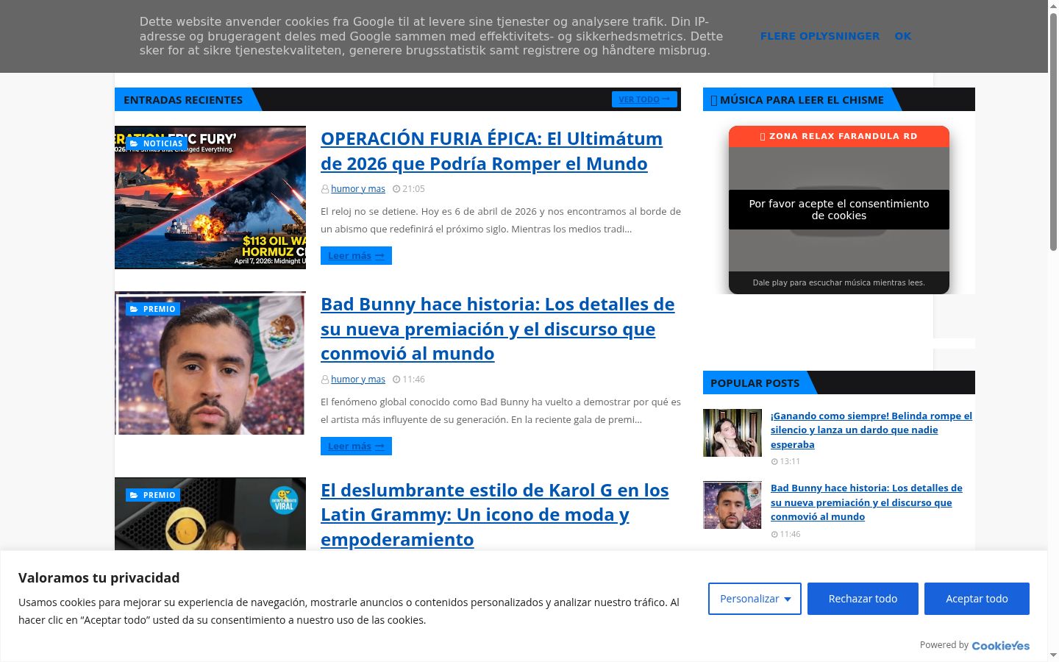Viewport: 1059px width, 662px height.
Task: Click the CookieYes logo
Action: [1000, 645]
